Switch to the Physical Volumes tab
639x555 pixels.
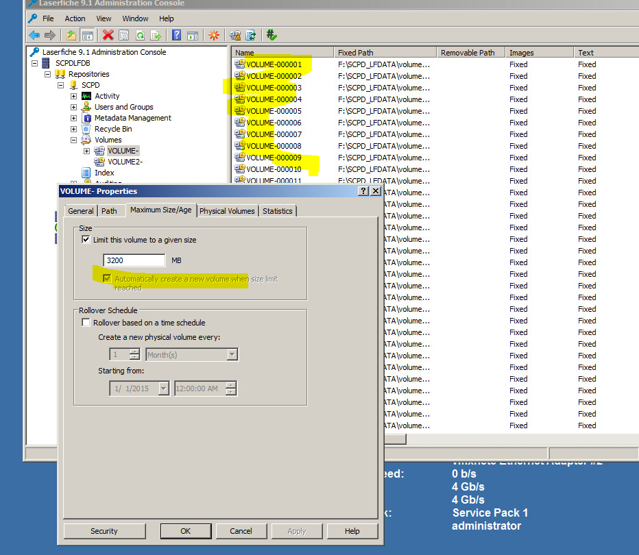(x=227, y=211)
